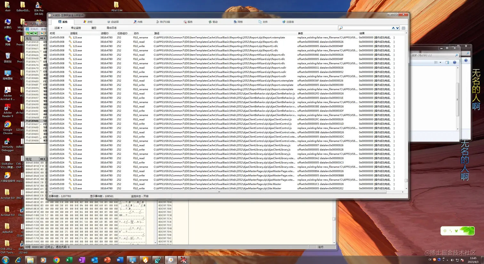Image resolution: width=484 pixels, height=264 pixels.
Task: Launch Adobe Acrobat 8 desktop shortcut
Action: (8, 93)
